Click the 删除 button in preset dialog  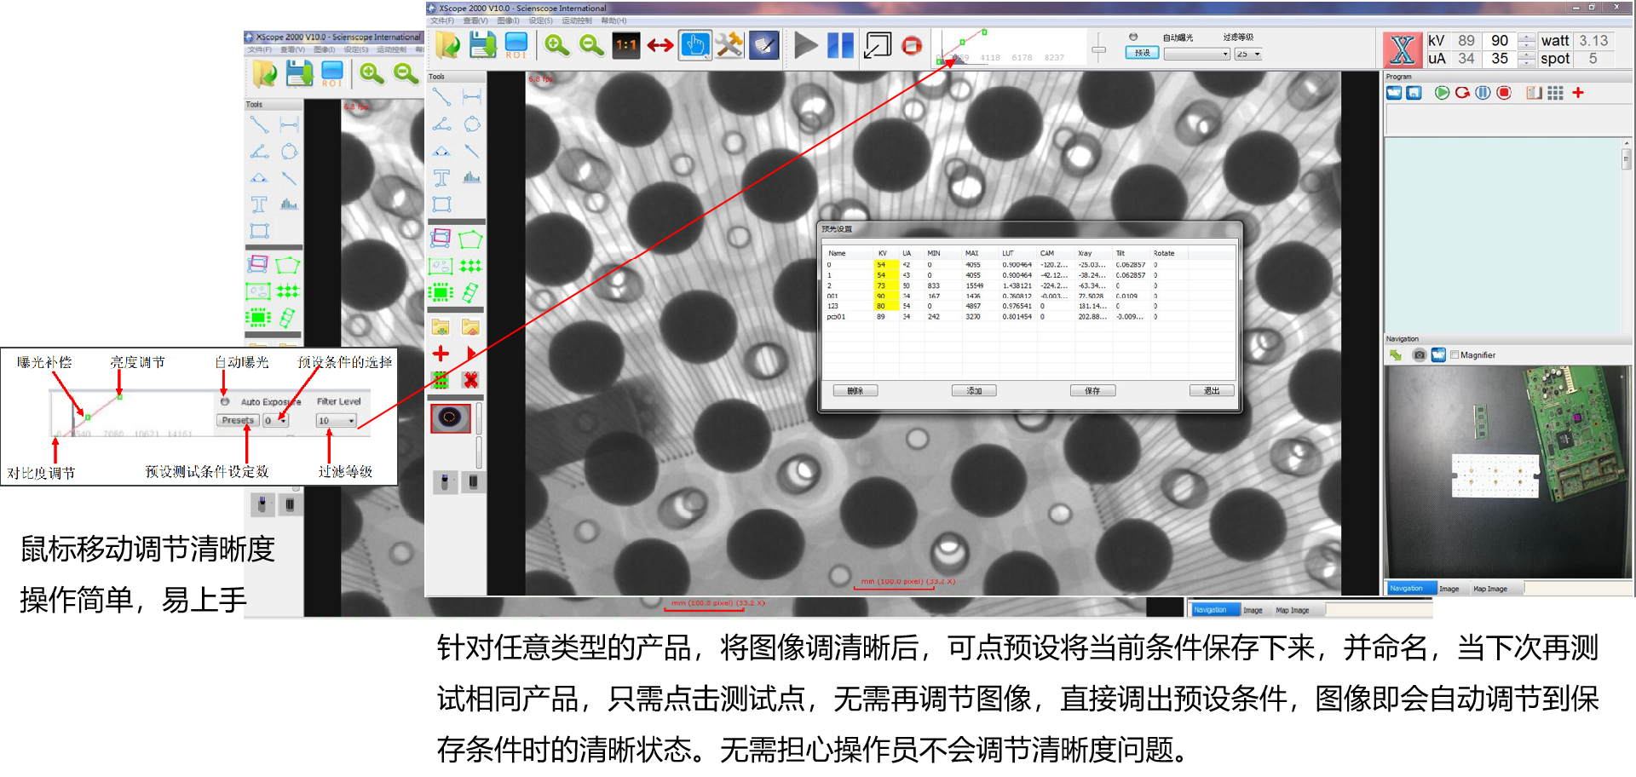tap(855, 391)
